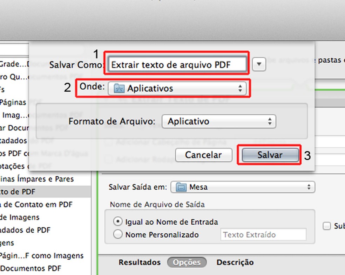Select the "Nome Personalizado" radio button
The image size is (345, 275).
(118, 234)
